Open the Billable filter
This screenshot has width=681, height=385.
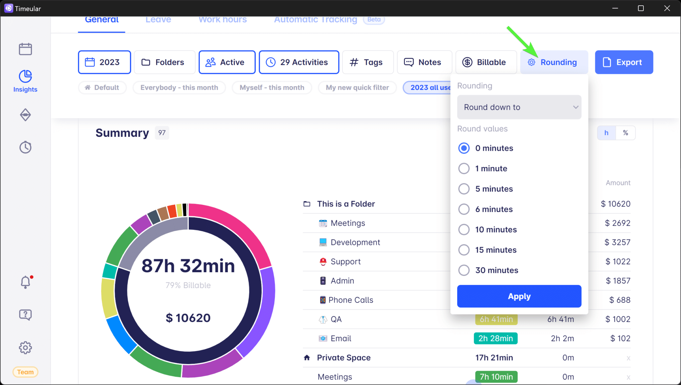click(x=486, y=62)
